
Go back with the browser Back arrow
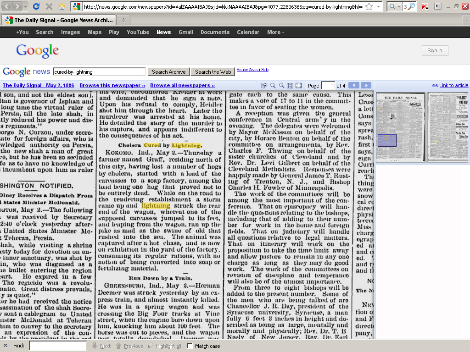point(7,6)
